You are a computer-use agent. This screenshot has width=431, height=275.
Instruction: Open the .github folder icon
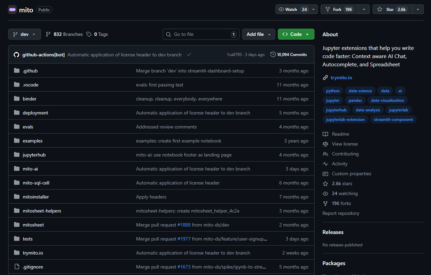(17, 71)
